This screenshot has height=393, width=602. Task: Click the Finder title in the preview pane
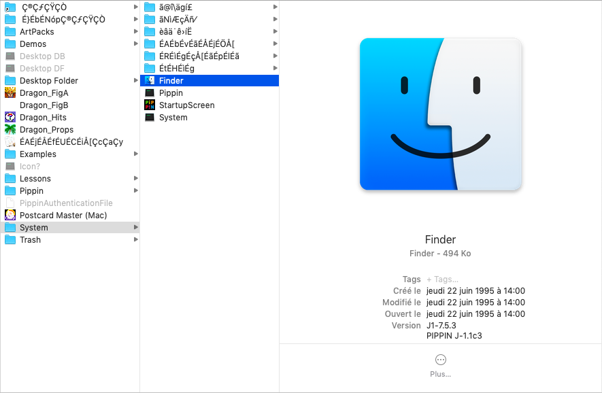[440, 239]
